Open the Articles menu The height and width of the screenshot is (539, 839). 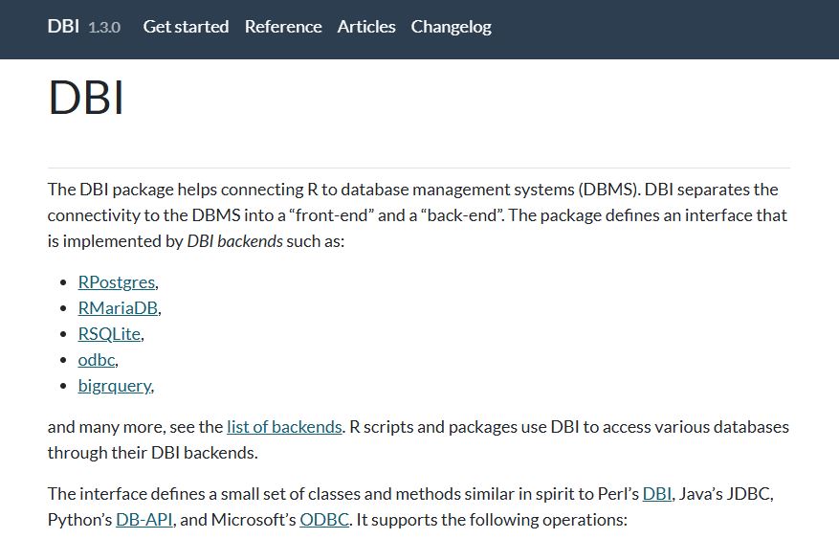(x=366, y=27)
